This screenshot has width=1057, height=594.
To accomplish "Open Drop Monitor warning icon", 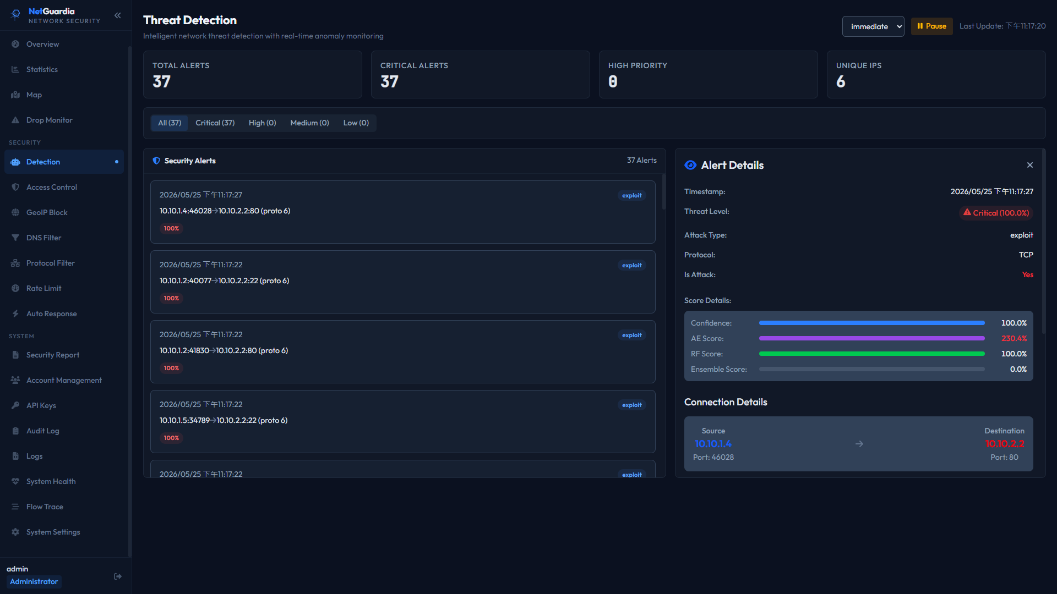I will pos(15,120).
